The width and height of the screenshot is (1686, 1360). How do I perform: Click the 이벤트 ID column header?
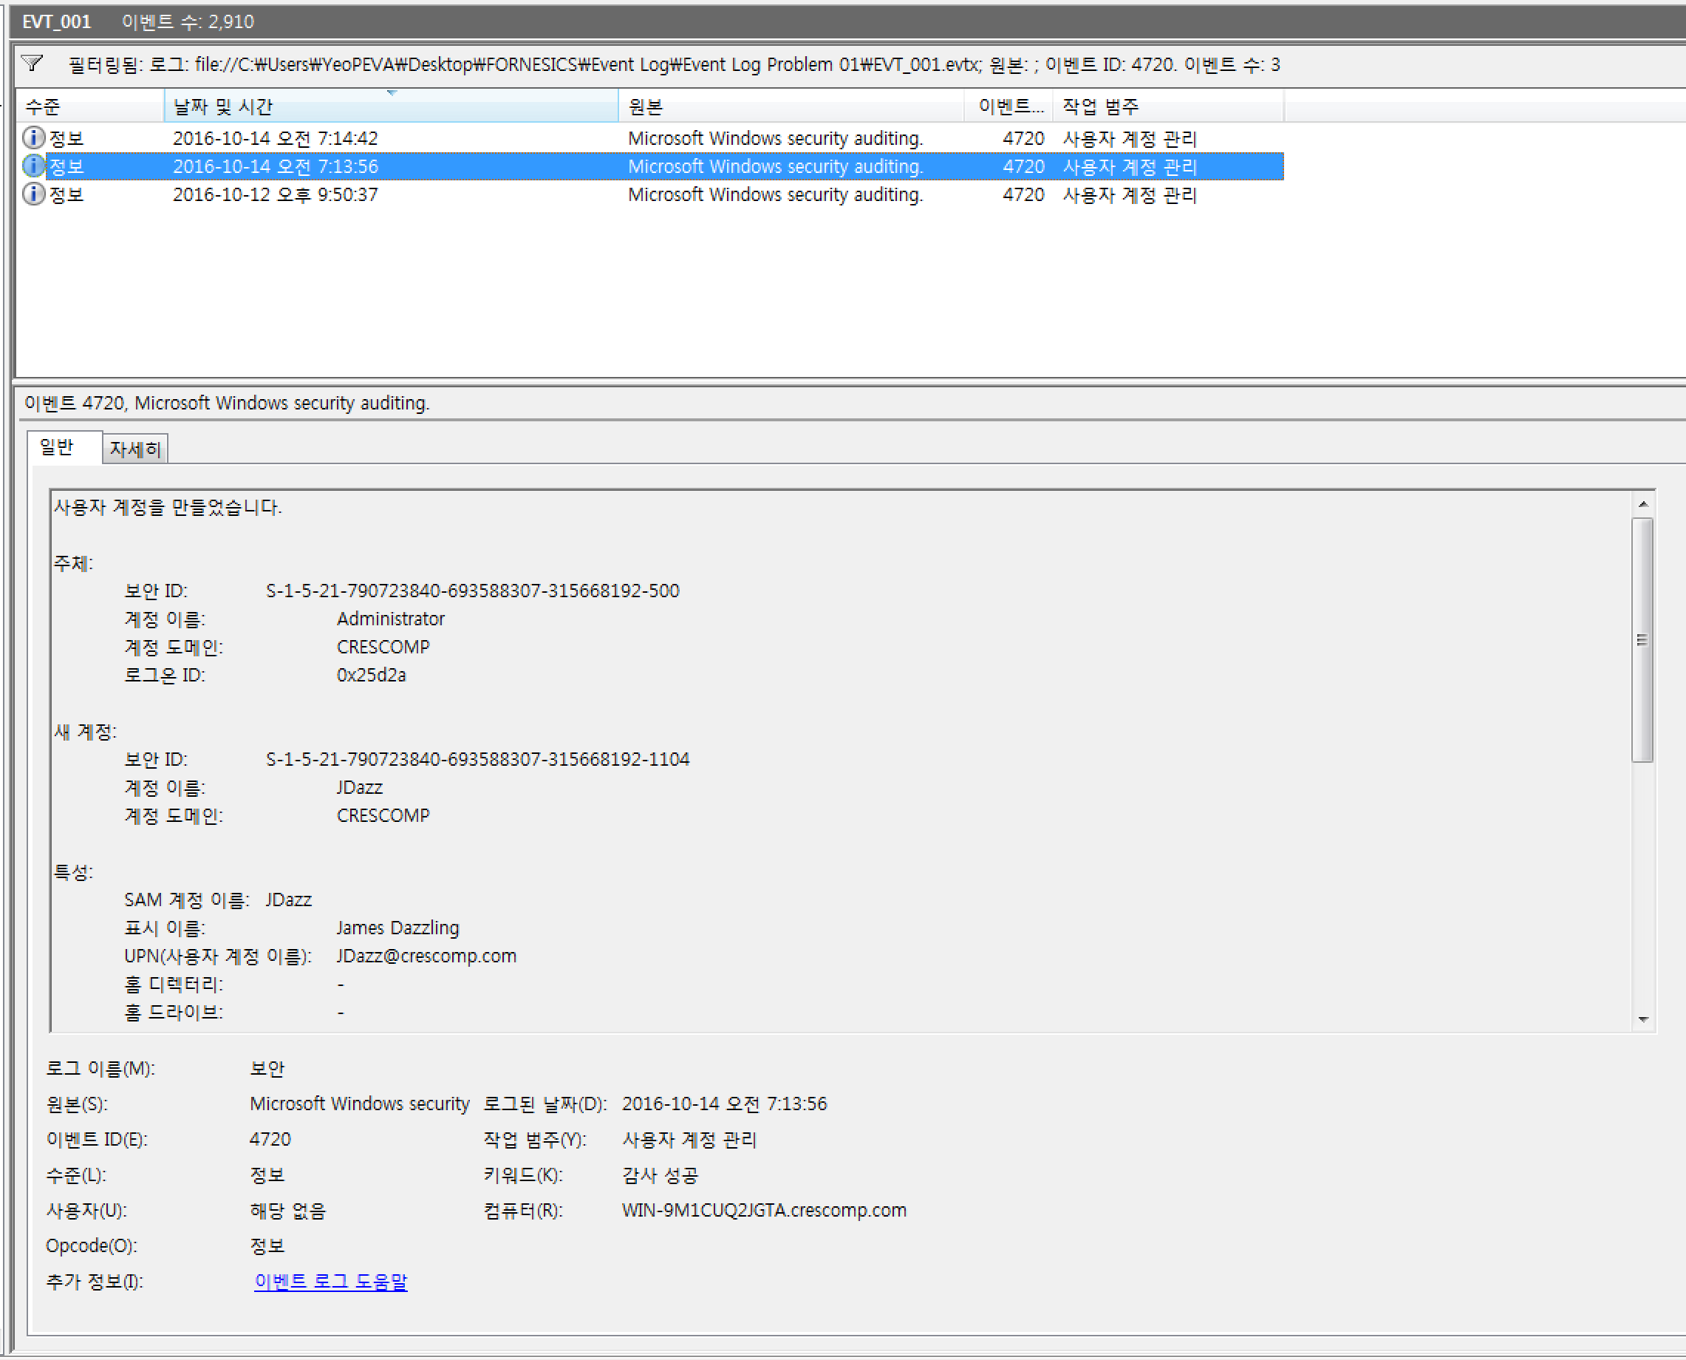click(x=1008, y=106)
